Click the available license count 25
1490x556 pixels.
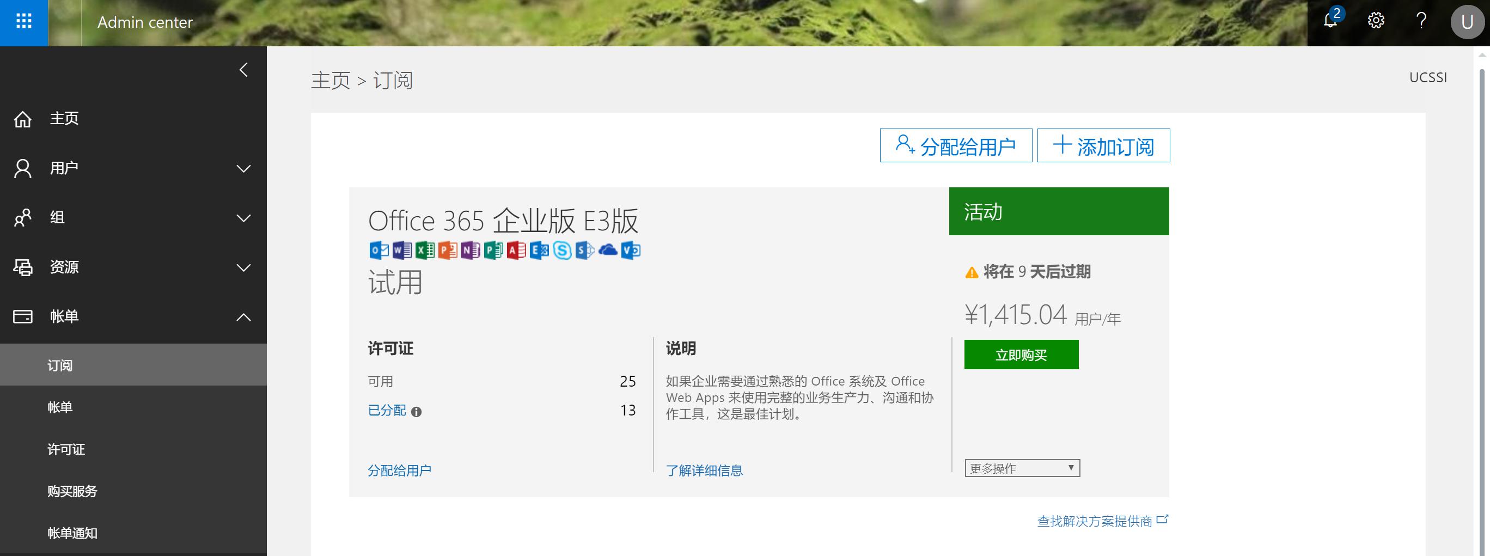point(627,381)
